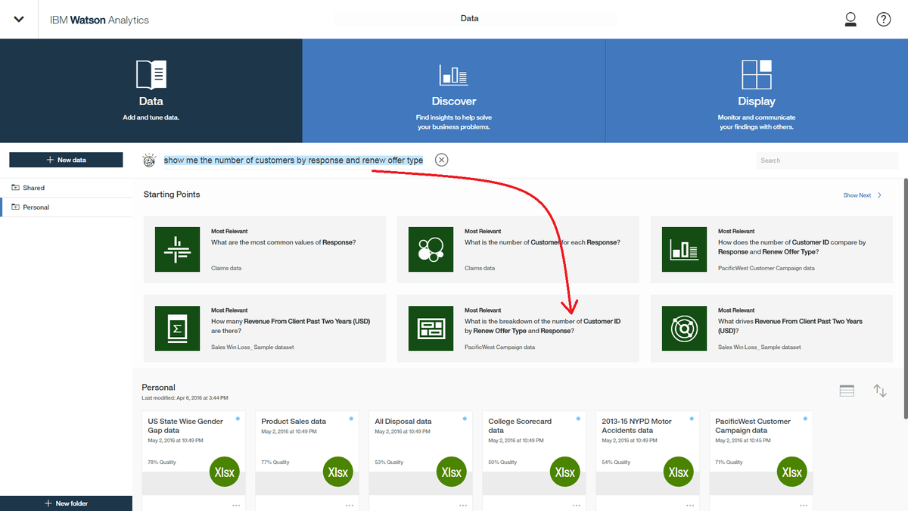Viewport: 908px width, 511px height.
Task: Open the help question mark icon
Action: [884, 20]
